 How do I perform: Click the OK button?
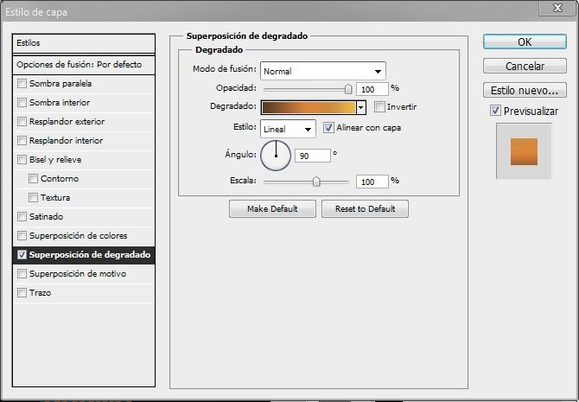(x=525, y=41)
